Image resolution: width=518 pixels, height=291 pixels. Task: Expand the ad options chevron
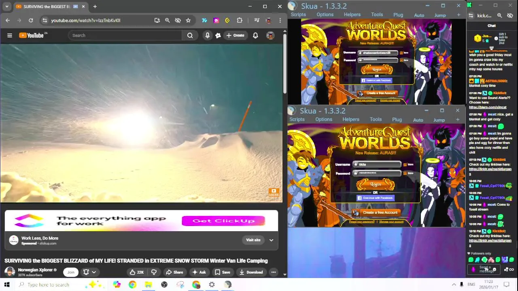coord(271,240)
